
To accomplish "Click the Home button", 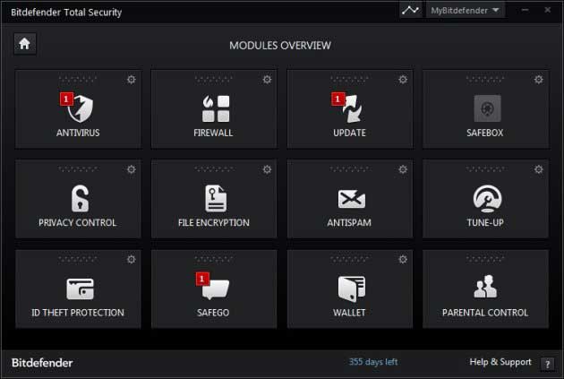I will [x=25, y=44].
